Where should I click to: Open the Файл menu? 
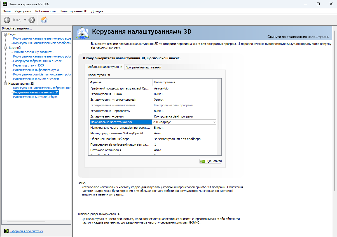(7, 11)
